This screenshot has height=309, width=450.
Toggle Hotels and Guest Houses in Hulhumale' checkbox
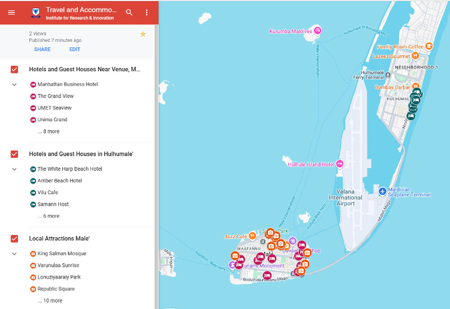(15, 154)
